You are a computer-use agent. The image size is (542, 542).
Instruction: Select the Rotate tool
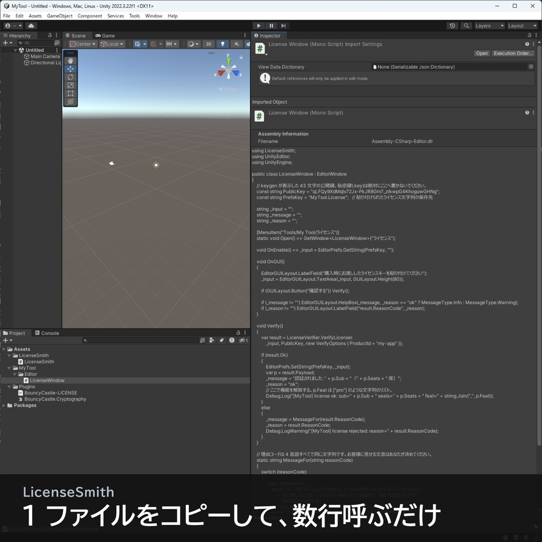(x=70, y=77)
